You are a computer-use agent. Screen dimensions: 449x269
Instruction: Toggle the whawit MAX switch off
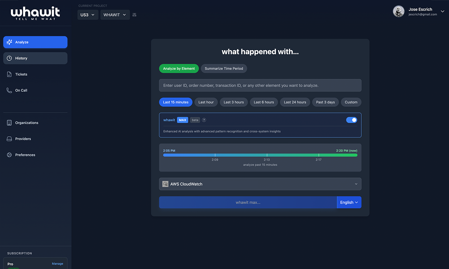click(x=351, y=120)
